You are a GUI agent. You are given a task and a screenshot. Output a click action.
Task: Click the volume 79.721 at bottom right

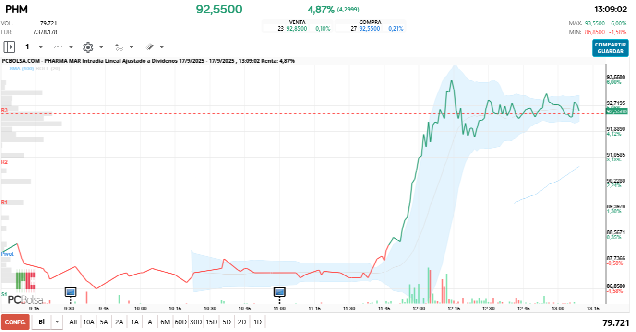click(x=615, y=323)
